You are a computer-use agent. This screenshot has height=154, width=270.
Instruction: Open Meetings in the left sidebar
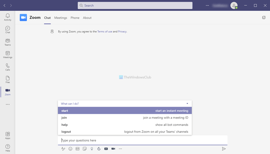8,55
